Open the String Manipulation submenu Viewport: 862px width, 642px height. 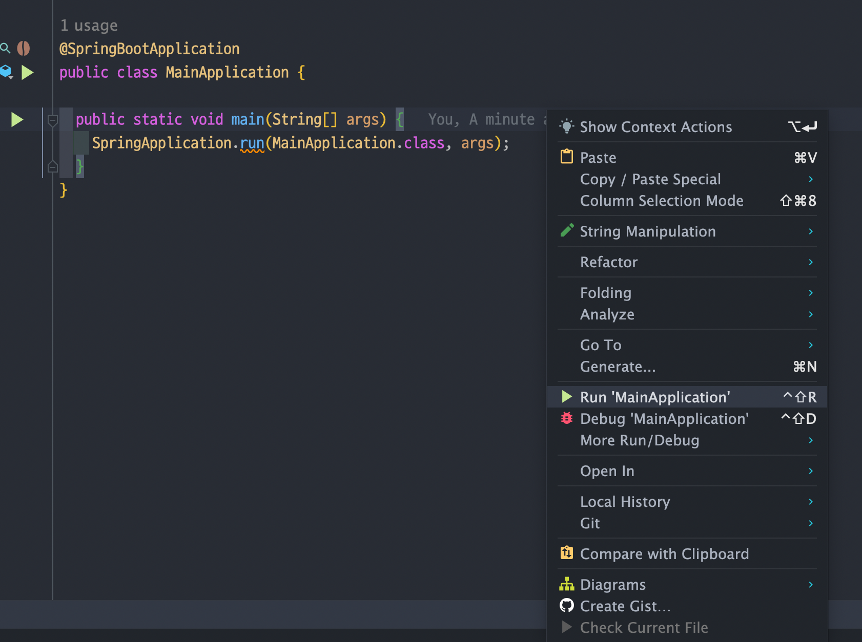click(x=687, y=231)
